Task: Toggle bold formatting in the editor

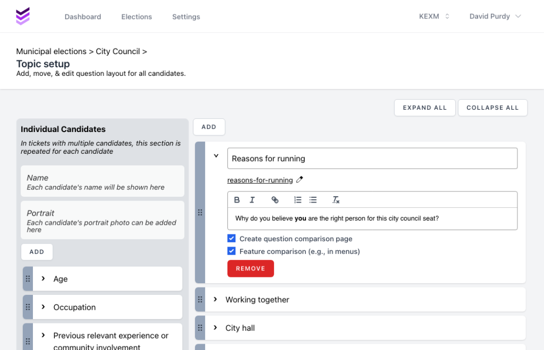Action: click(237, 200)
